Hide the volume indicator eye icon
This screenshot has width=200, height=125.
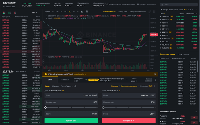[x=76, y=57]
